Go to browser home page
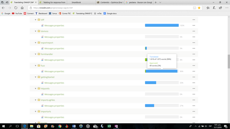 22,8
